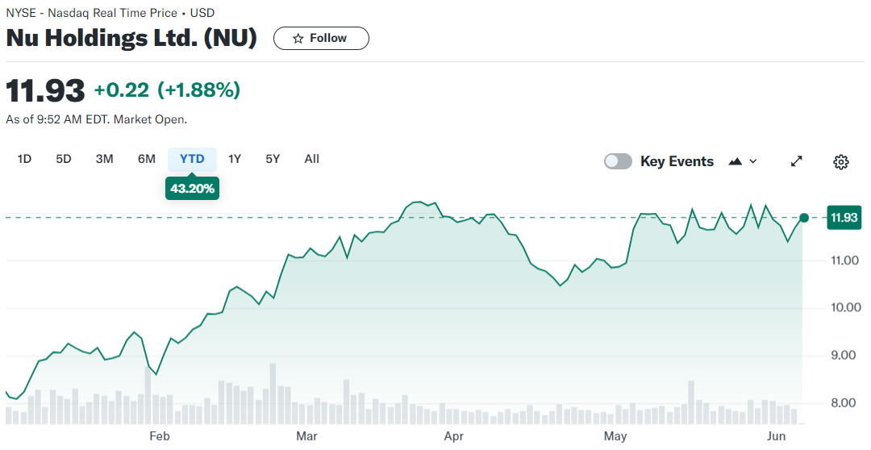871x450 pixels.
Task: Select the YTD range tab
Action: (x=192, y=159)
